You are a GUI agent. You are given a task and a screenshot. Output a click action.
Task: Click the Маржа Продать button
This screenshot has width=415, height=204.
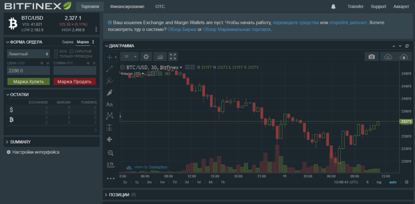click(75, 82)
